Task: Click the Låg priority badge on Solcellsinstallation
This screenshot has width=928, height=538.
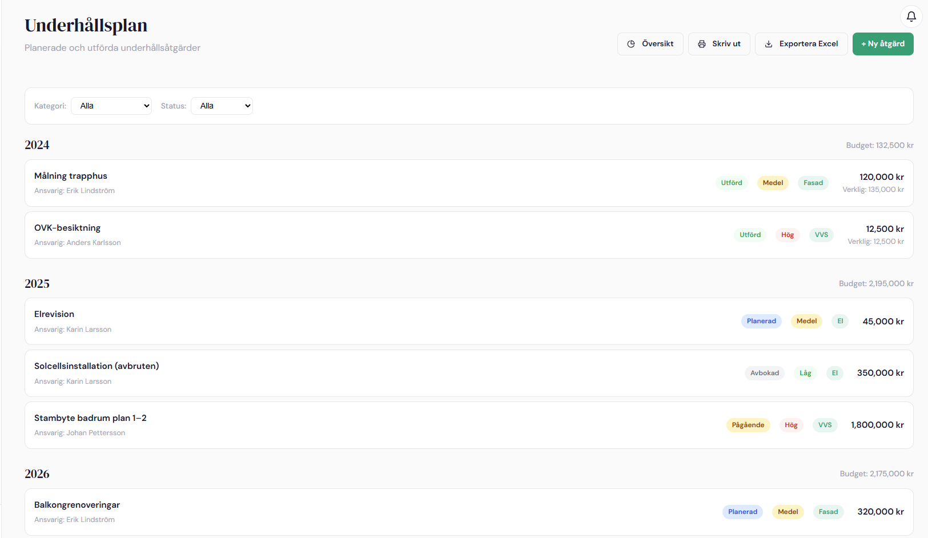Action: (x=805, y=373)
